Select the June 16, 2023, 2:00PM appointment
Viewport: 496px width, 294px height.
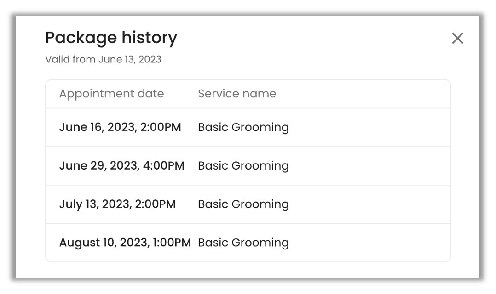[x=120, y=127]
